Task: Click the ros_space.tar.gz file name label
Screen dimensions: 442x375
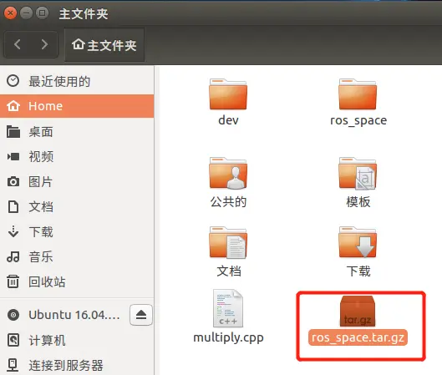Action: click(x=358, y=337)
